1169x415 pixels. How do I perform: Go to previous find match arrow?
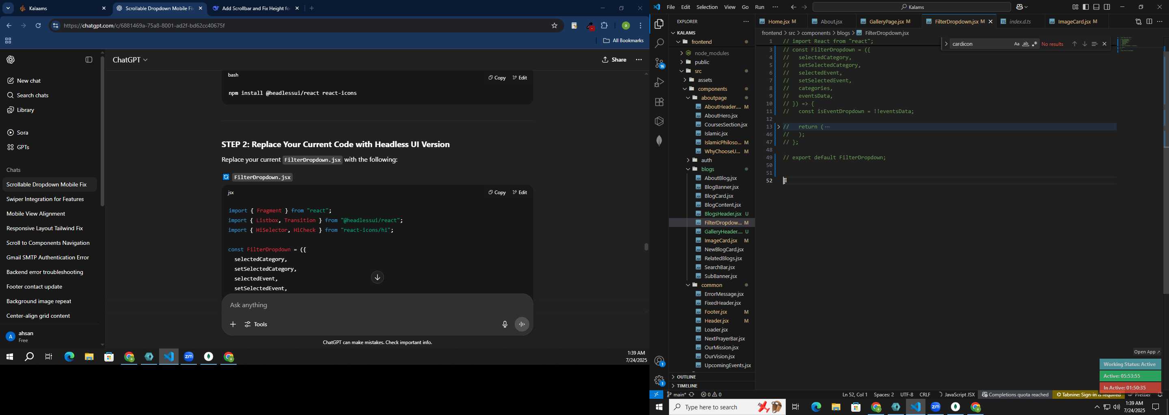pyautogui.click(x=1074, y=44)
